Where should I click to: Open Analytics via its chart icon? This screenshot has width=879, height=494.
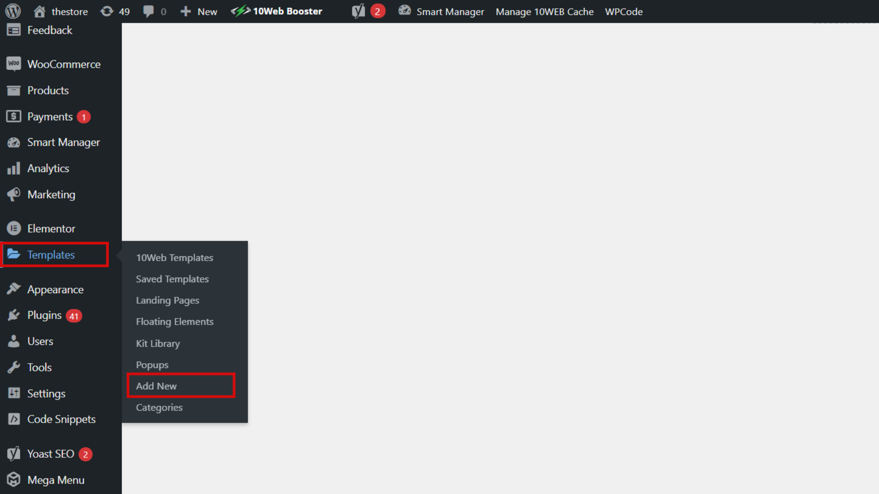(x=14, y=168)
